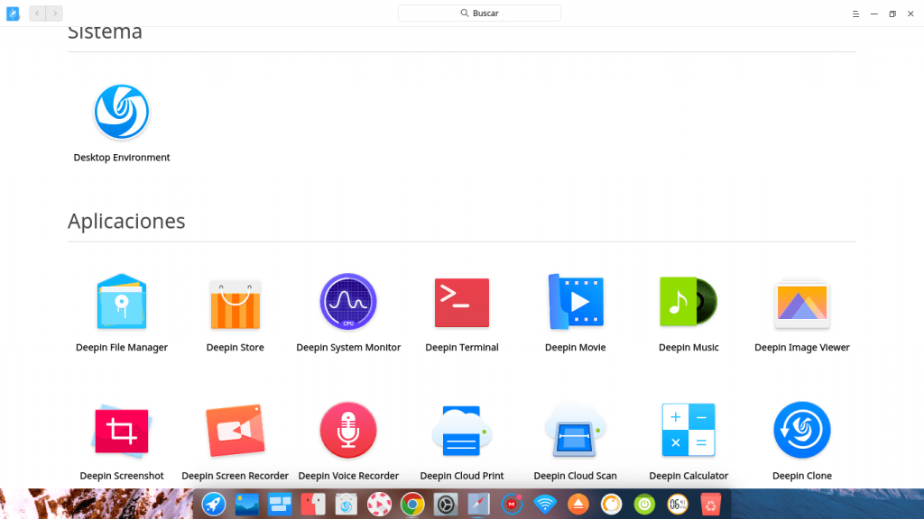Open the desktop wallpaper icon in dock
924x519 pixels.
tap(247, 505)
